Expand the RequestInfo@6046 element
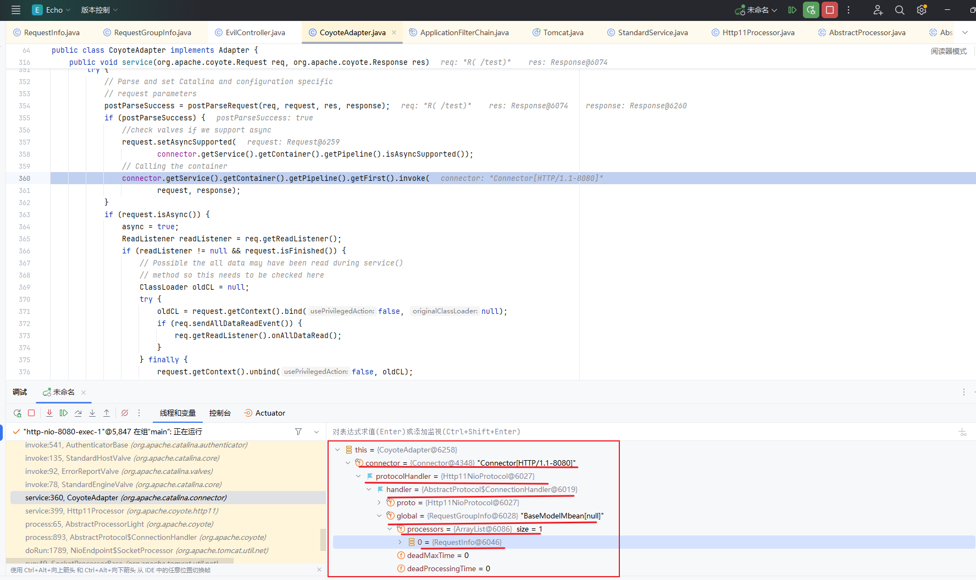976x580 pixels. coord(400,542)
